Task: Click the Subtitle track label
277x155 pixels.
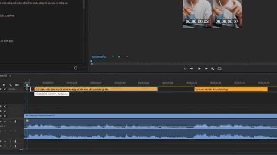Action: pos(12,89)
